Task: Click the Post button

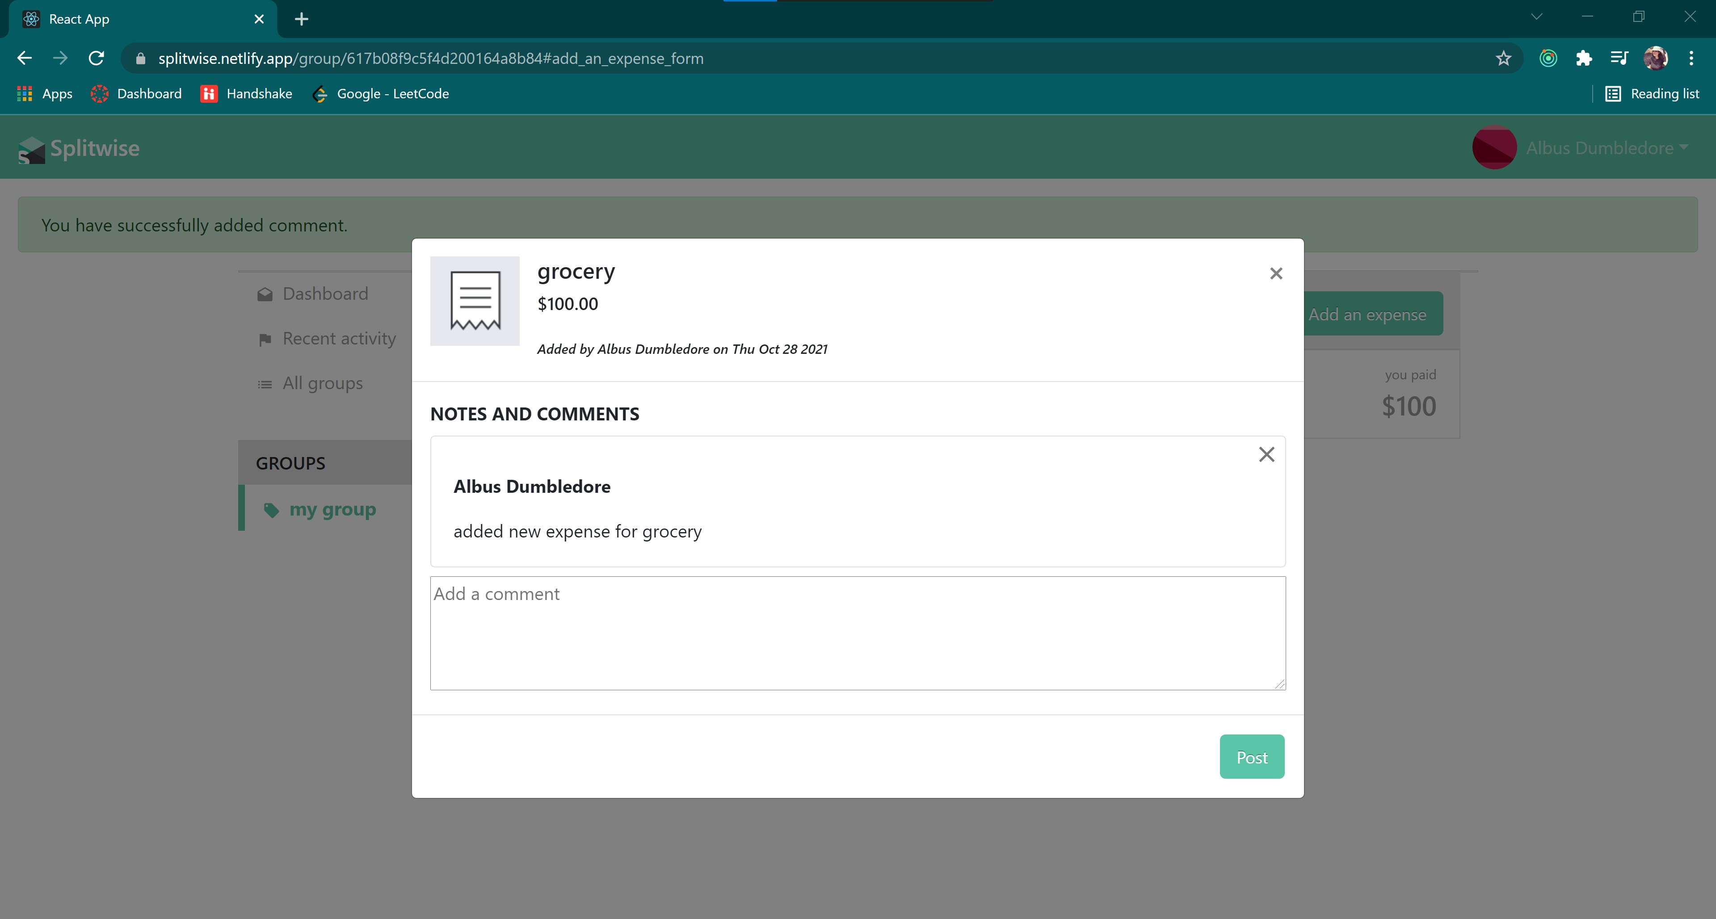Action: [1251, 756]
